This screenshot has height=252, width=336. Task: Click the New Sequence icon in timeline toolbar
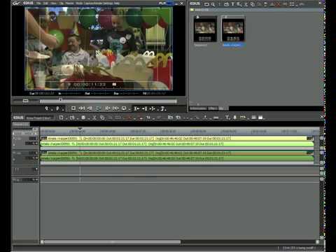pos(61,118)
